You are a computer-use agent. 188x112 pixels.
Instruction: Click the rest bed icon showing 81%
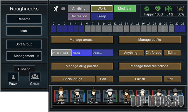[x=168, y=9]
